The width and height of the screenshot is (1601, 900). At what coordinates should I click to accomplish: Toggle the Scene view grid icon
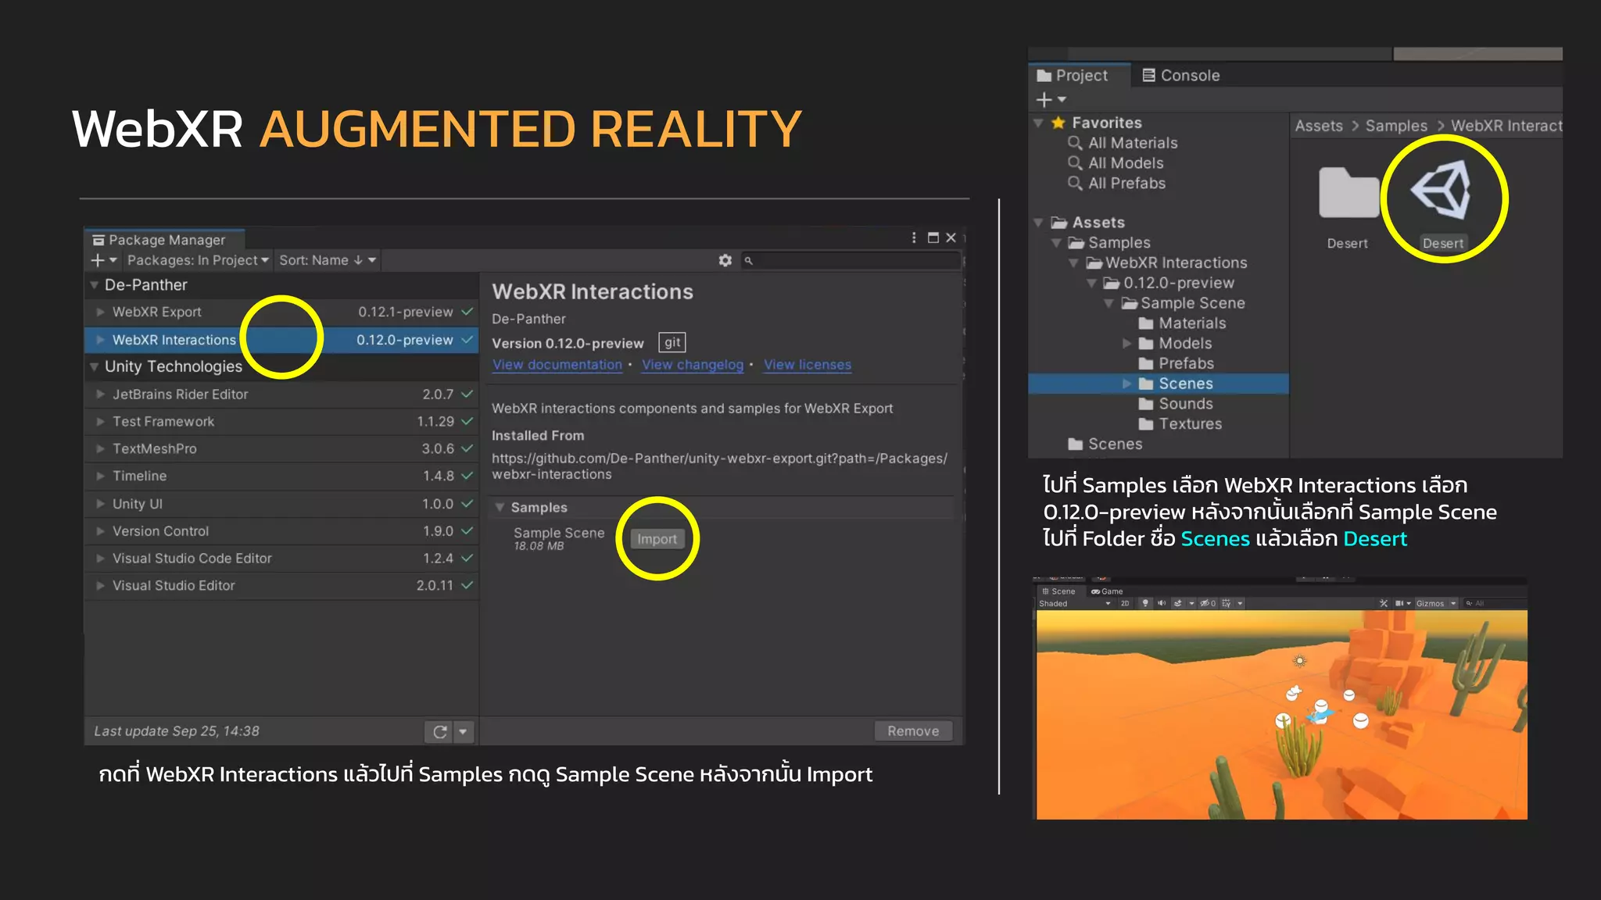tap(1227, 603)
